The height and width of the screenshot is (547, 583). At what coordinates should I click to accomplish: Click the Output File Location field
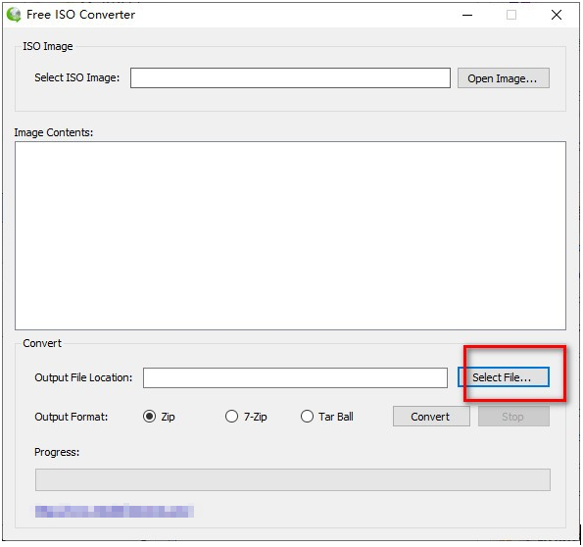tap(295, 377)
